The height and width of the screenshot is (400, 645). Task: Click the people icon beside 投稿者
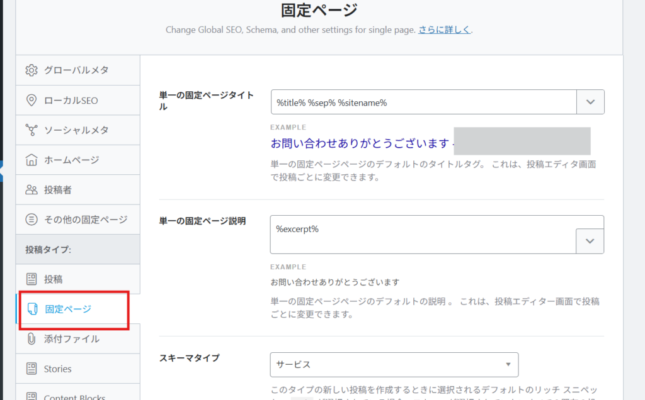click(x=31, y=189)
